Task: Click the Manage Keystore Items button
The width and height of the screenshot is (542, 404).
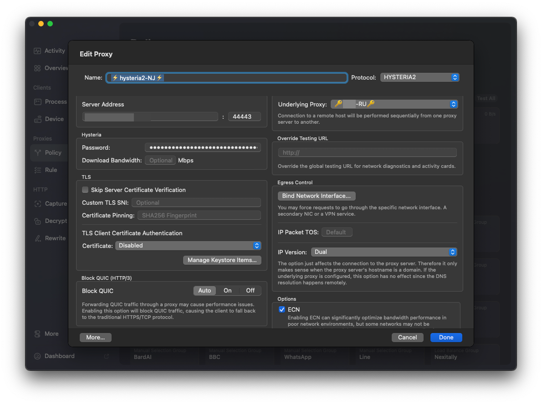Action: click(222, 260)
